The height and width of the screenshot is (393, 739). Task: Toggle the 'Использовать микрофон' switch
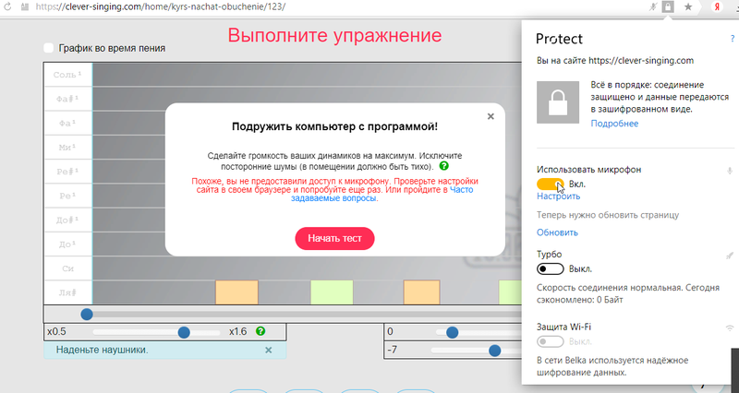550,184
